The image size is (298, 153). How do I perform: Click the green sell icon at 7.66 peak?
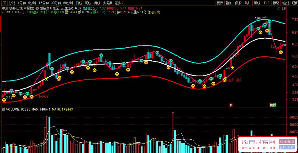269,21
